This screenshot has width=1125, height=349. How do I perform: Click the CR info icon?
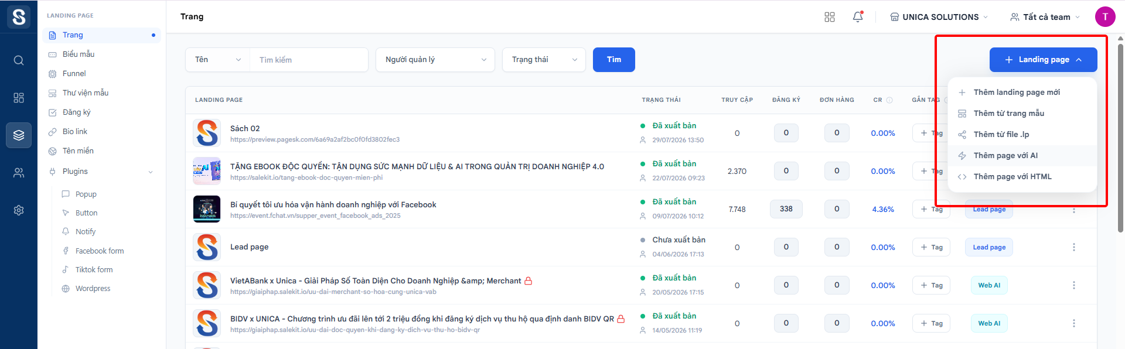[889, 100]
